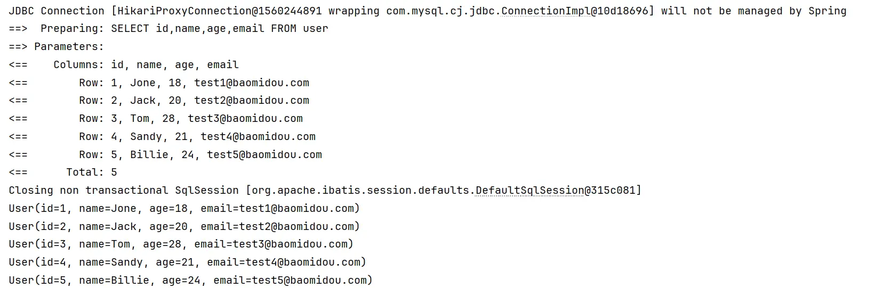Viewport: 875px width, 288px height.
Task: Click the underlined DefaultSqlSession class reference
Action: 529,191
